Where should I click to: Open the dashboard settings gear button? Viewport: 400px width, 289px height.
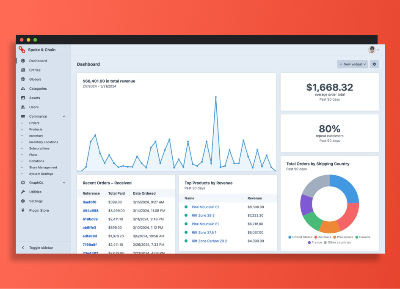click(374, 64)
